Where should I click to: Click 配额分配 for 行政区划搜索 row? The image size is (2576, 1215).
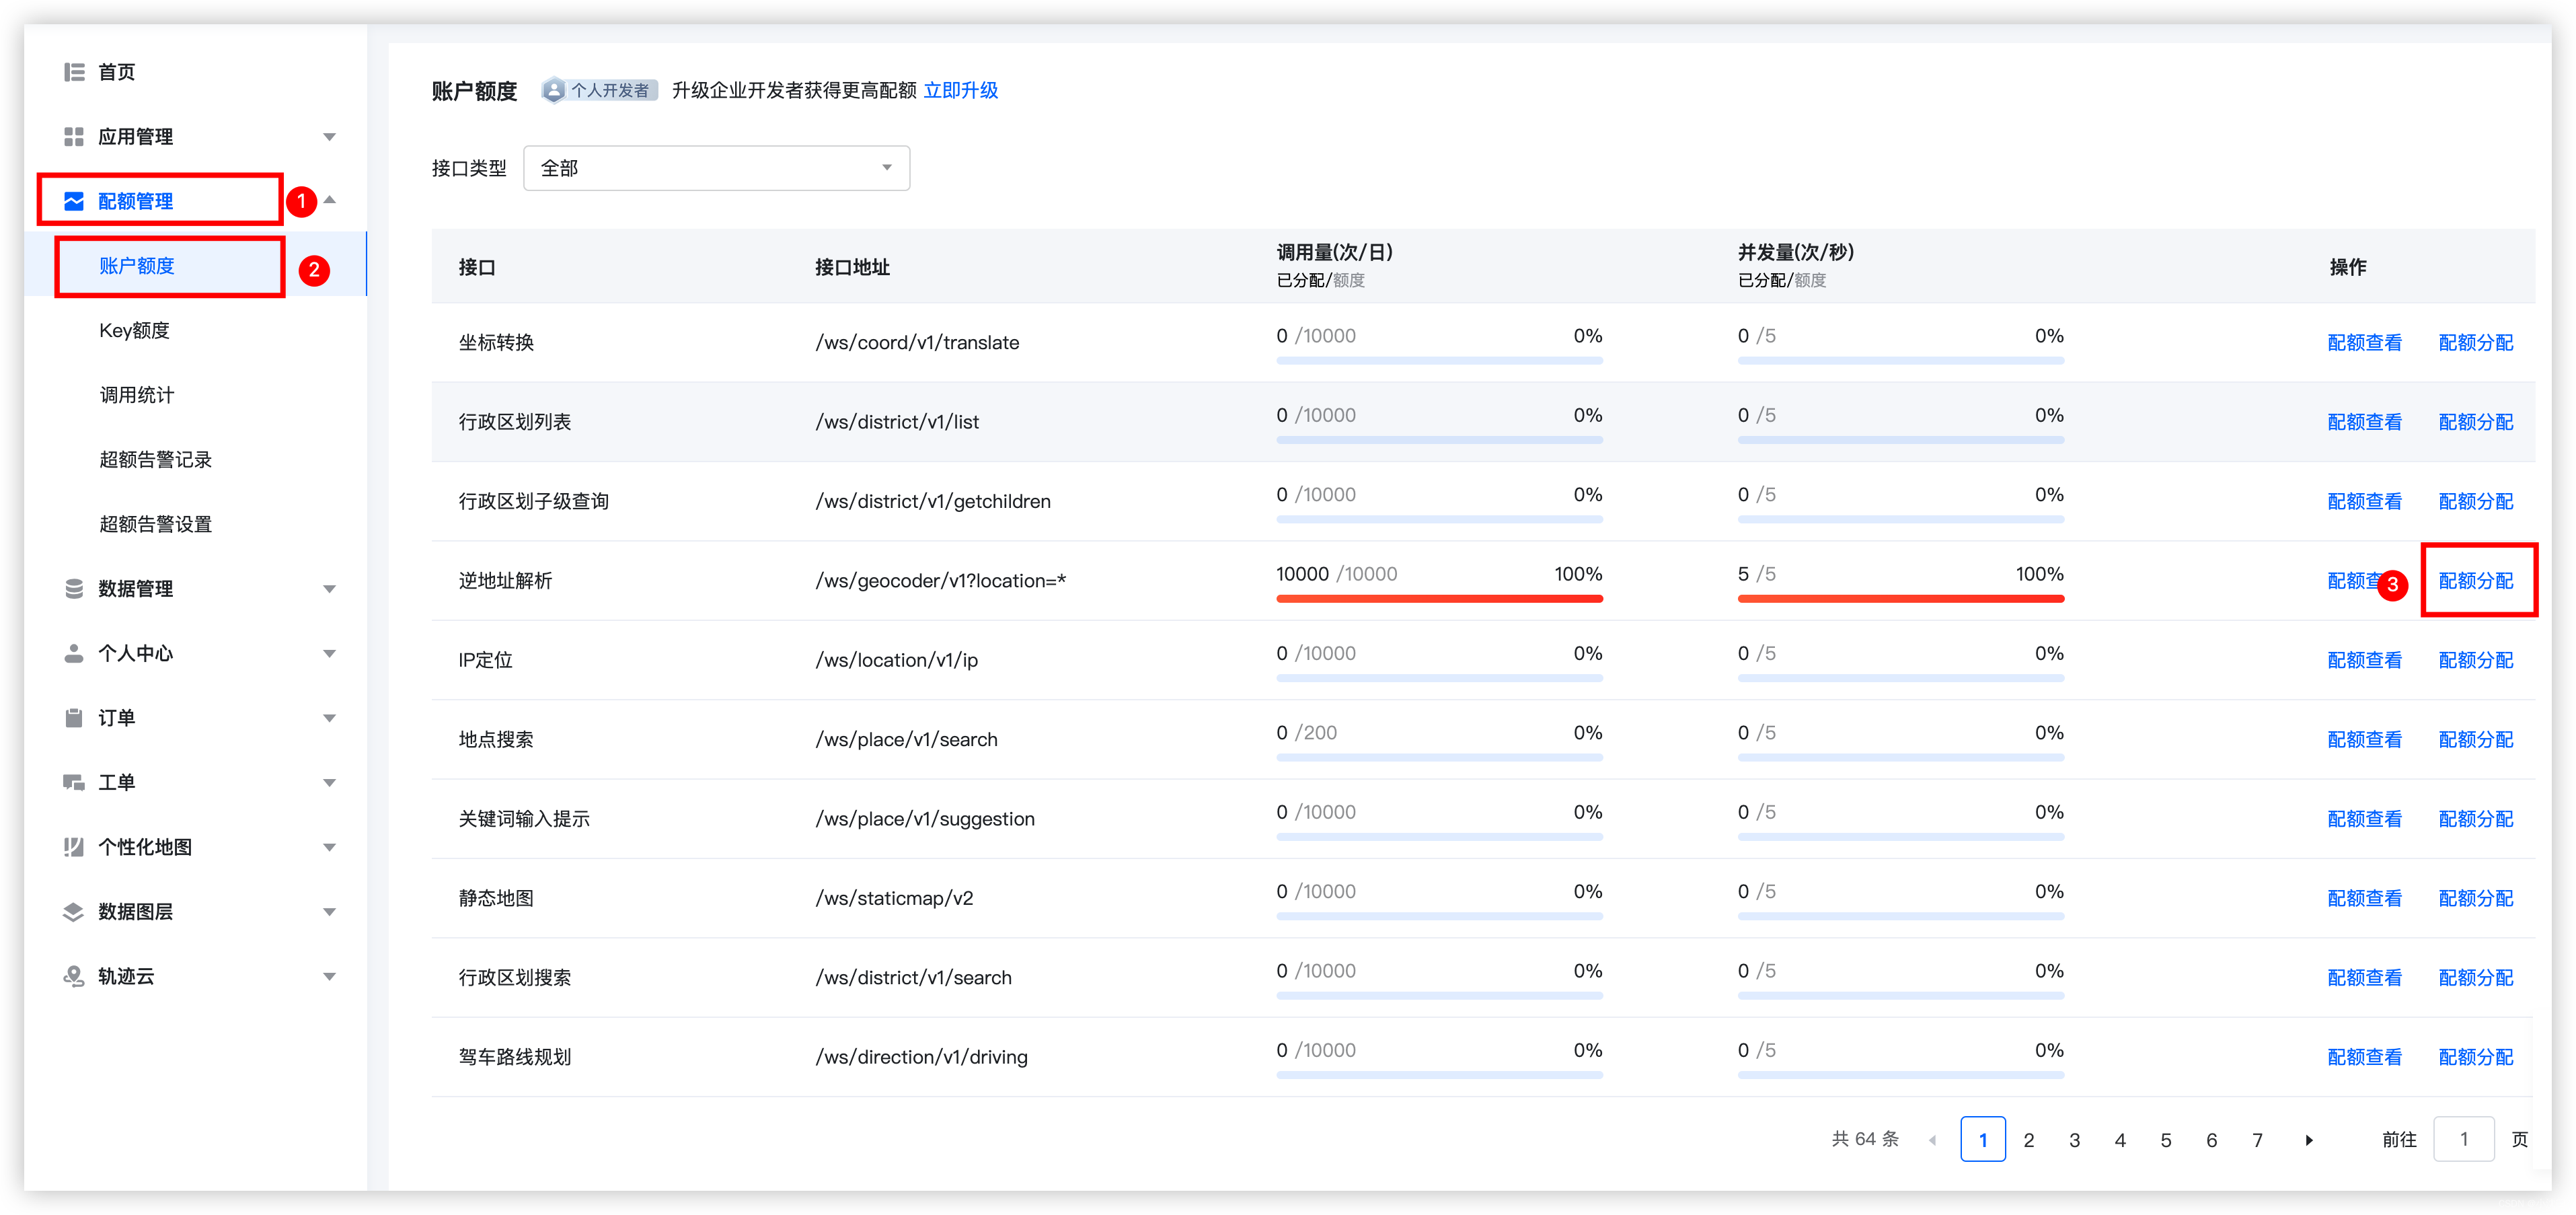tap(2476, 978)
